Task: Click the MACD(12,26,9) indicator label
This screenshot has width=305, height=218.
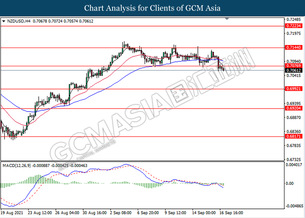Action: click(x=17, y=166)
